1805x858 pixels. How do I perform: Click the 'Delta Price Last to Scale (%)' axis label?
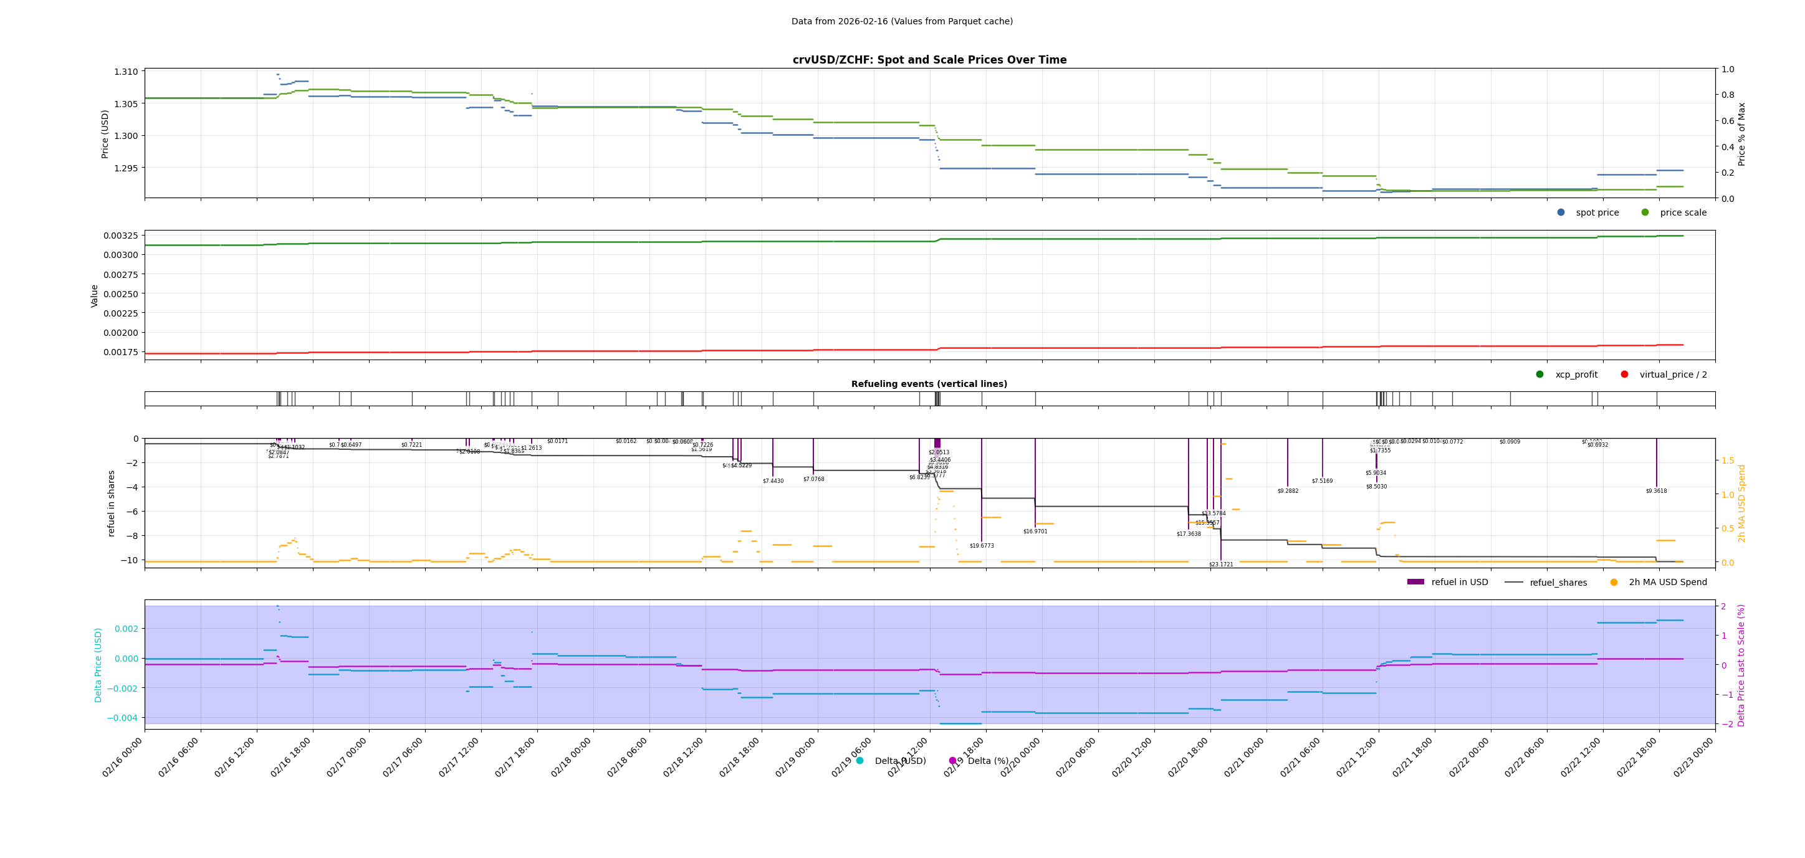1741,665
